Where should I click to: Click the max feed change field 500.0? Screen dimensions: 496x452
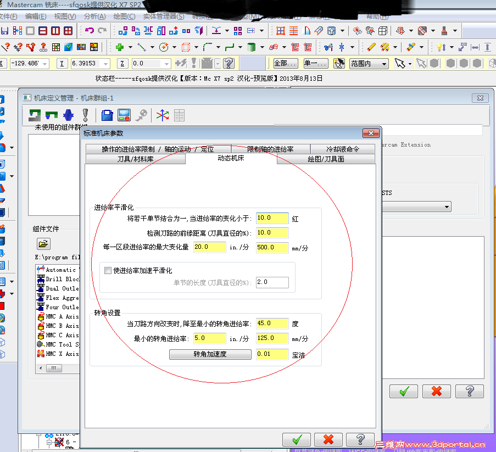[272, 247]
